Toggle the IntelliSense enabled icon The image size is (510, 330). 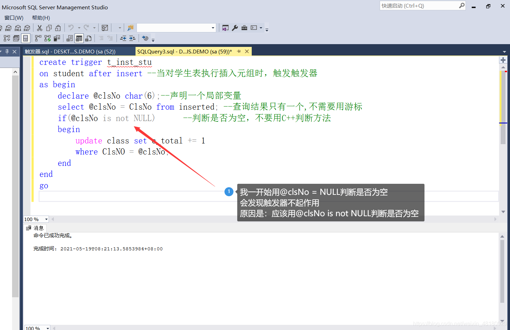point(26,38)
